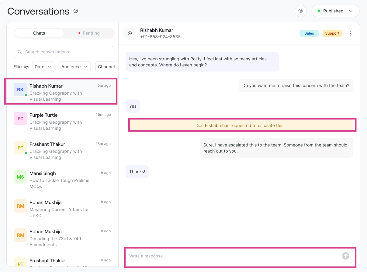Click the MS avatar of Mansi Singh
This screenshot has width=367, height=272.
pyautogui.click(x=20, y=177)
